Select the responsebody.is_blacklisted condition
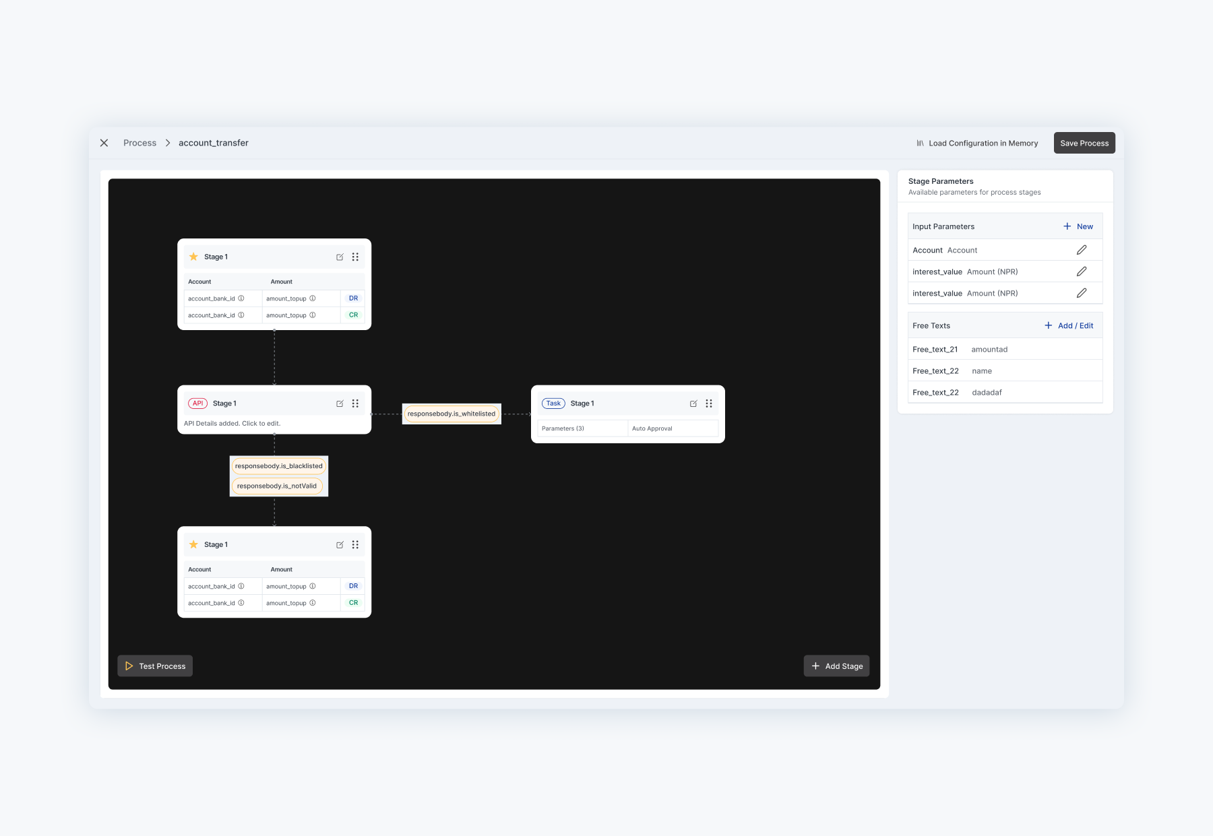1213x836 pixels. click(x=279, y=466)
